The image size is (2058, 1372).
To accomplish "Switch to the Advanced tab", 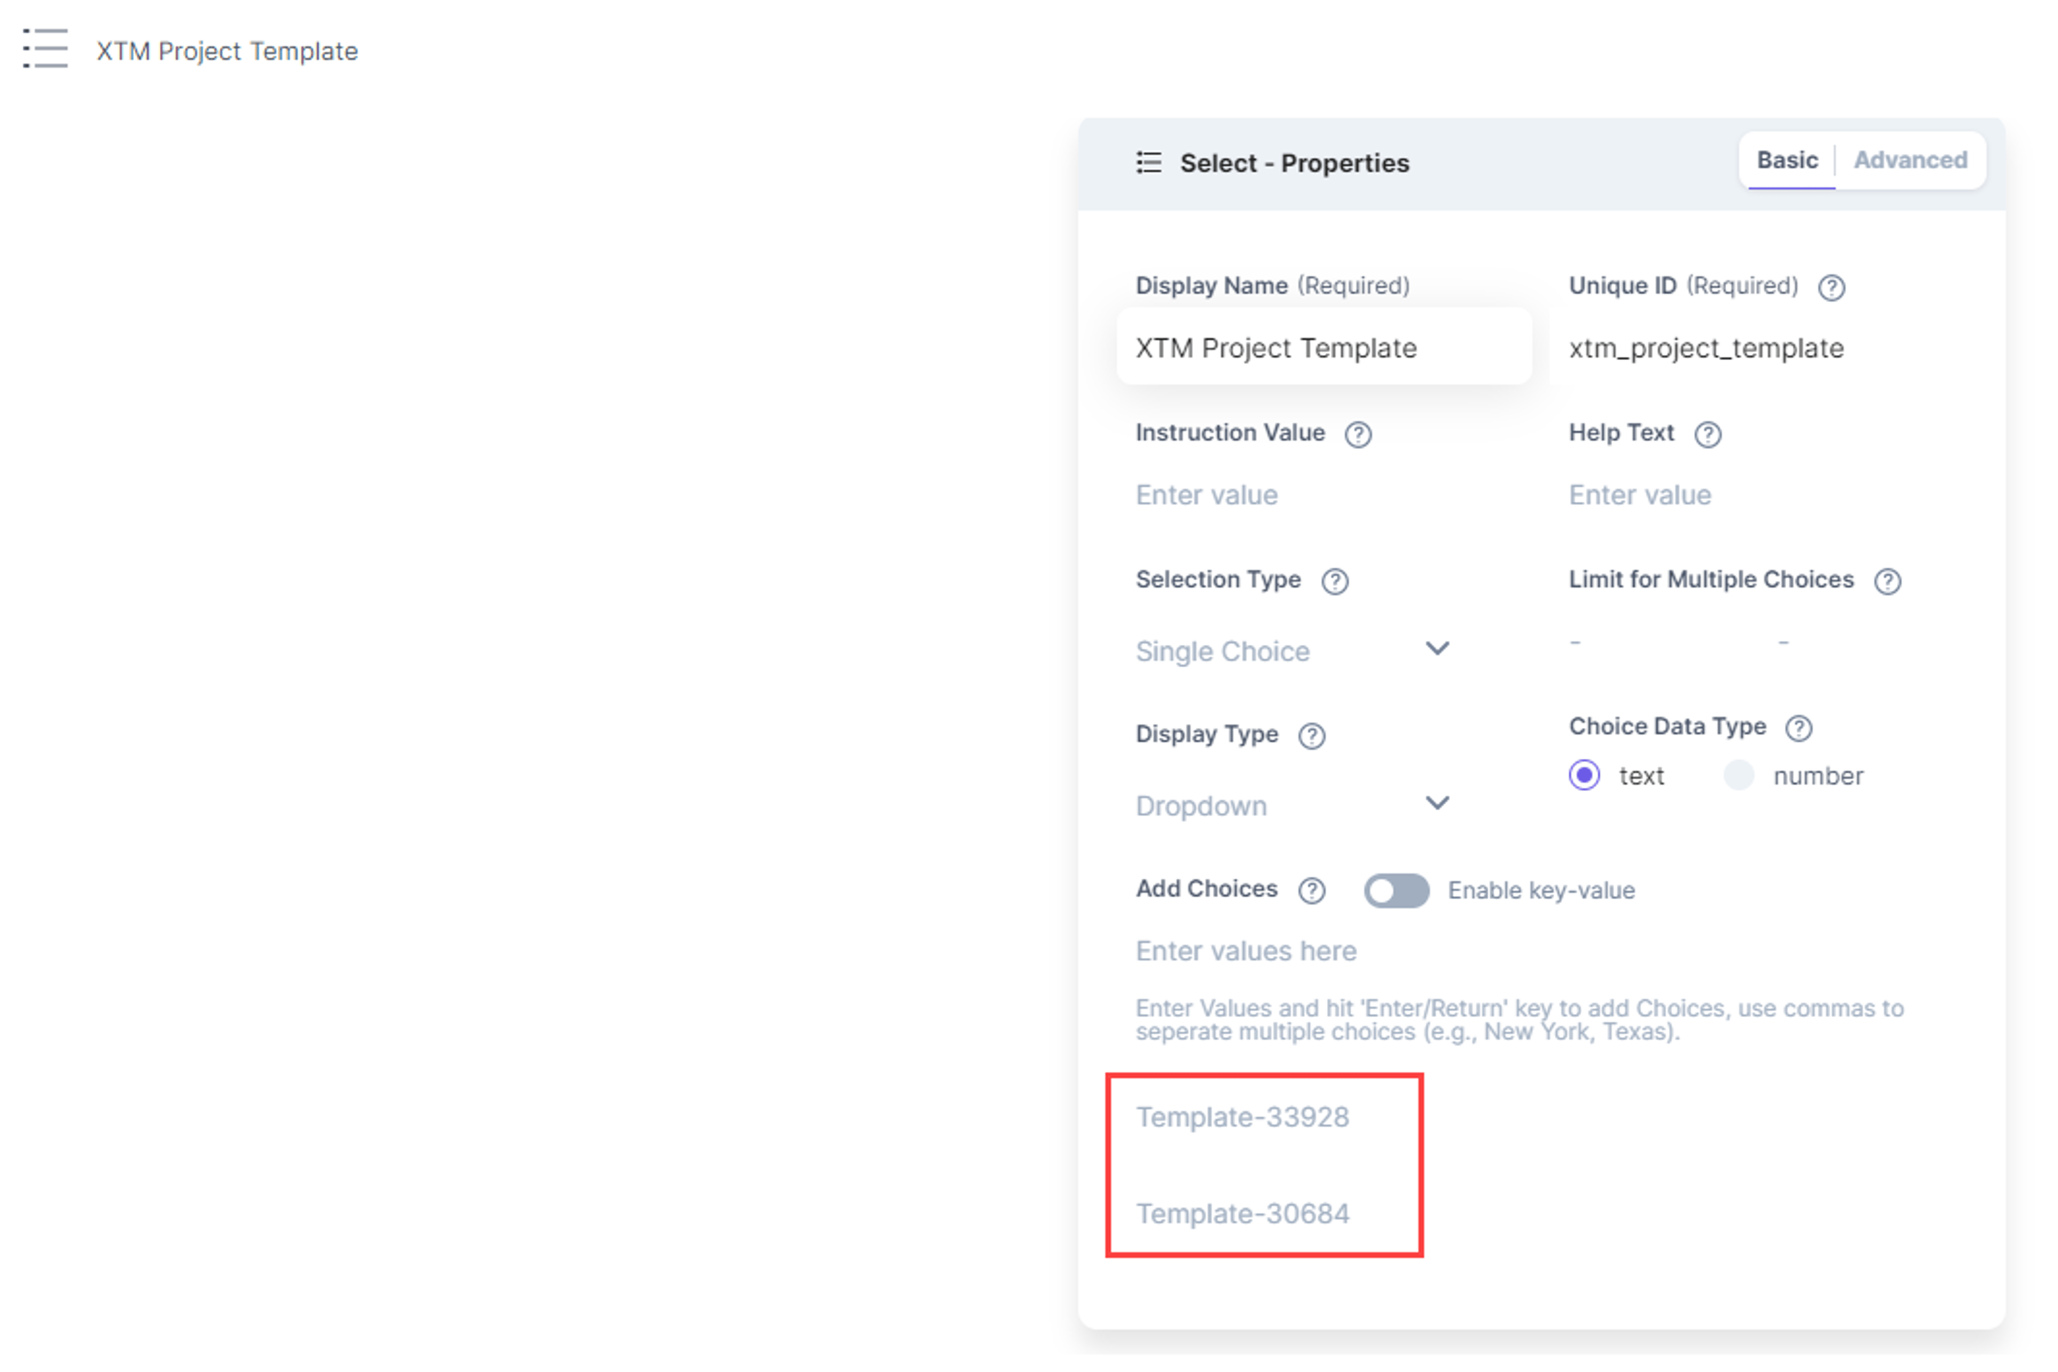I will (1910, 160).
